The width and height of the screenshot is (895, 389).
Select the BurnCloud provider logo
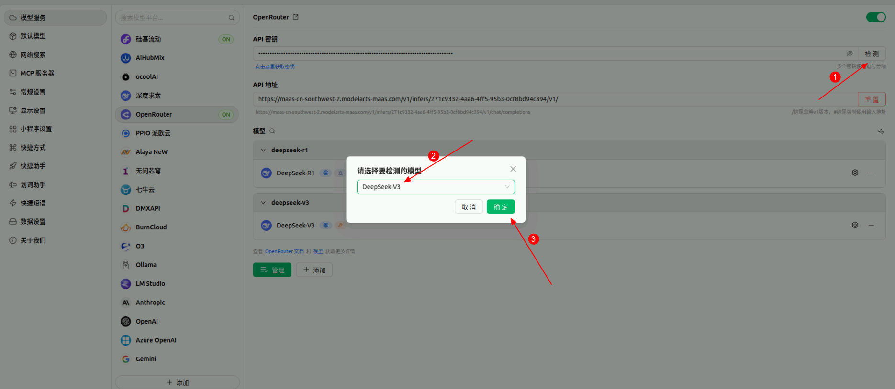click(x=126, y=227)
